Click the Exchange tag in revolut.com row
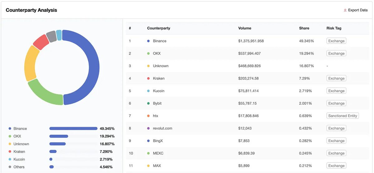 point(336,128)
